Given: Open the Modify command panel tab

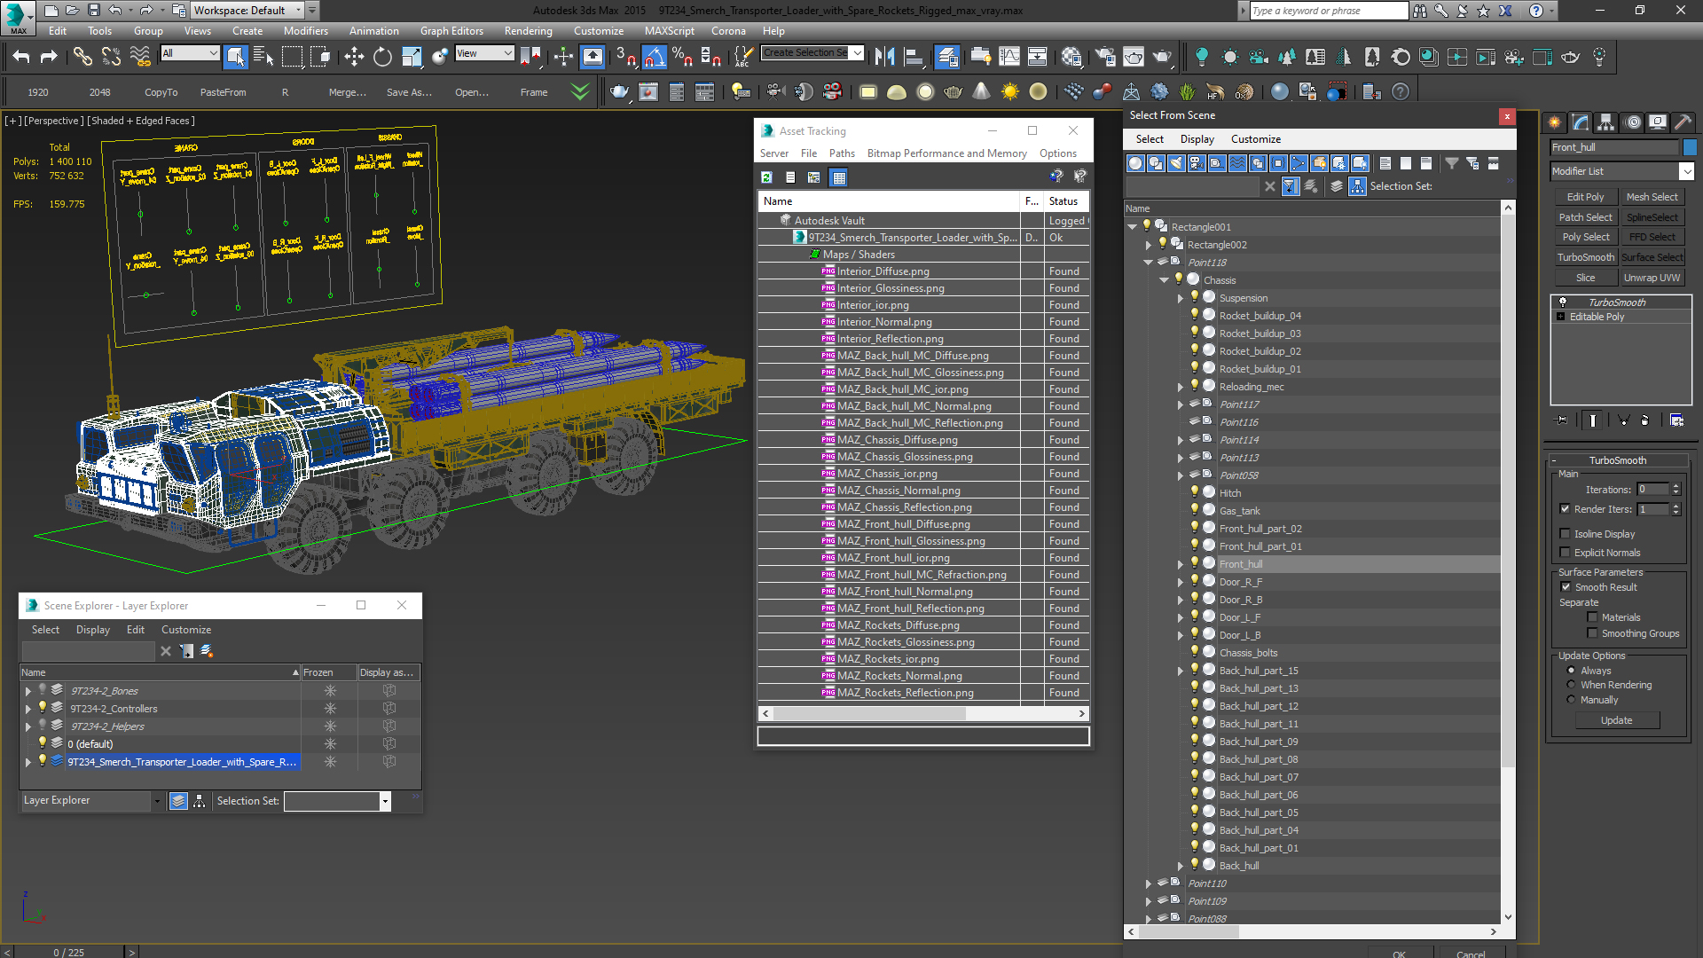Looking at the screenshot, I should (x=1581, y=122).
